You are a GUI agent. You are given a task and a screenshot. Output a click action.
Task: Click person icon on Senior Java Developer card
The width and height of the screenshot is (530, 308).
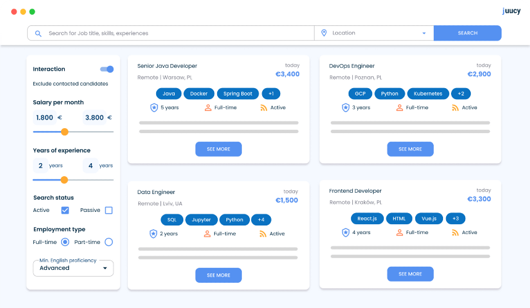tap(208, 108)
